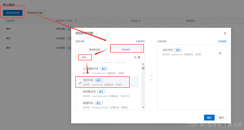This screenshot has width=244, height=130.
Task: Clear the search field with the x icon
Action: pyautogui.click(x=139, y=57)
